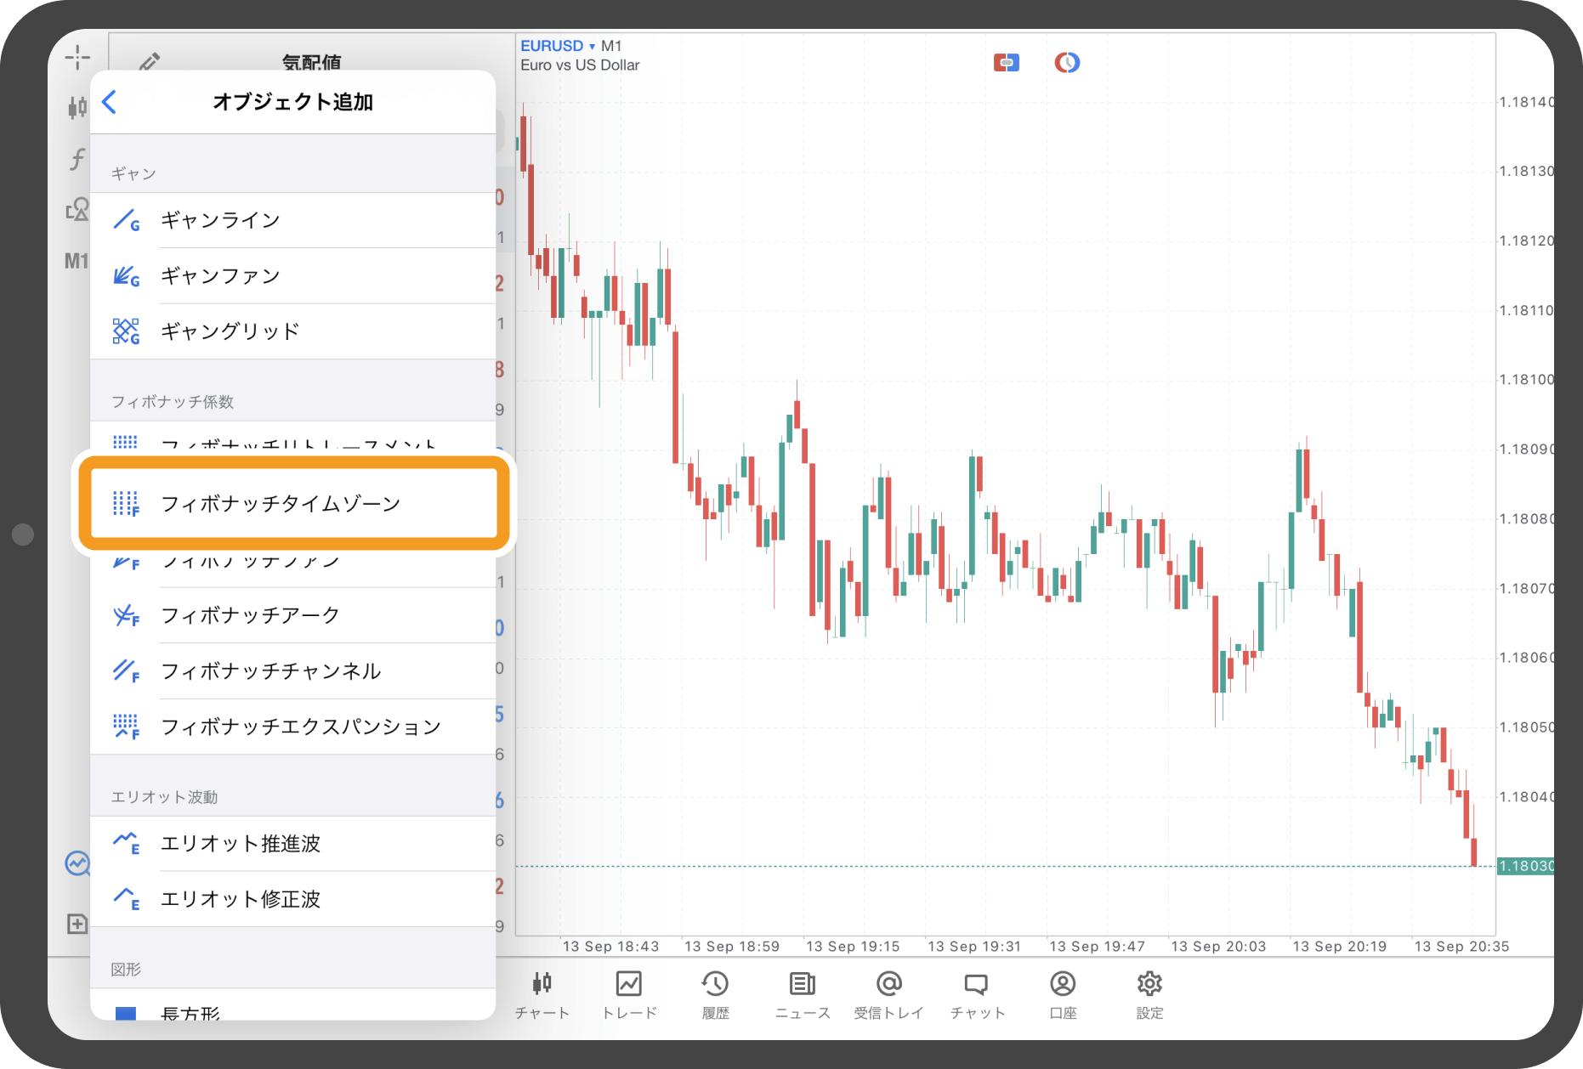This screenshot has height=1069, width=1583.
Task: Click the blue 長方形 color square
Action: coord(125,1013)
